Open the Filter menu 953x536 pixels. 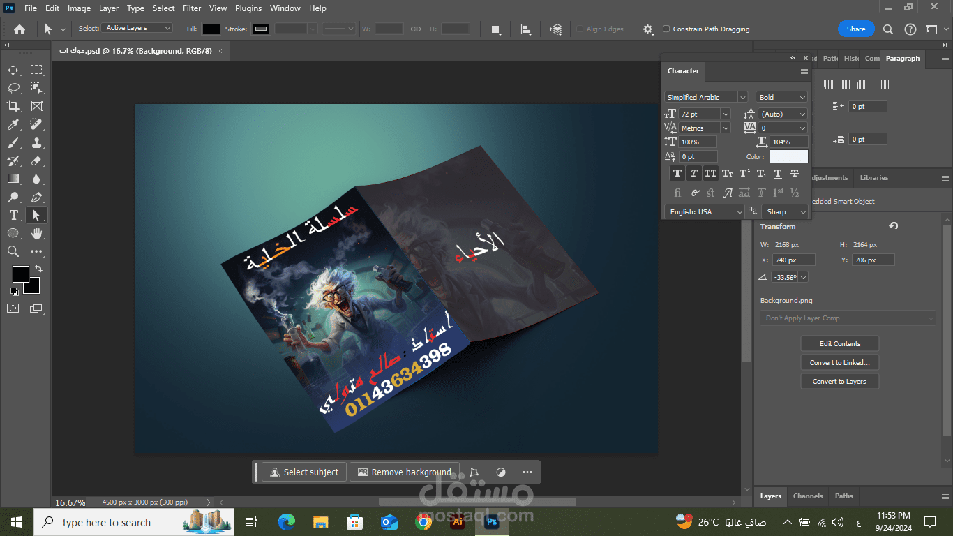coord(192,8)
